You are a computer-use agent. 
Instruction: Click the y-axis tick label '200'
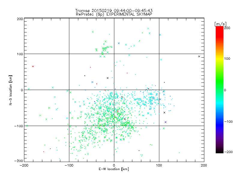(x=20, y=19)
